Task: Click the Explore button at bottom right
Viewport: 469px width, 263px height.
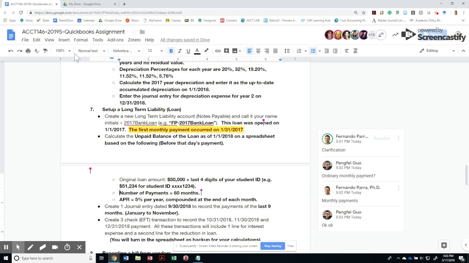Action: [x=444, y=245]
